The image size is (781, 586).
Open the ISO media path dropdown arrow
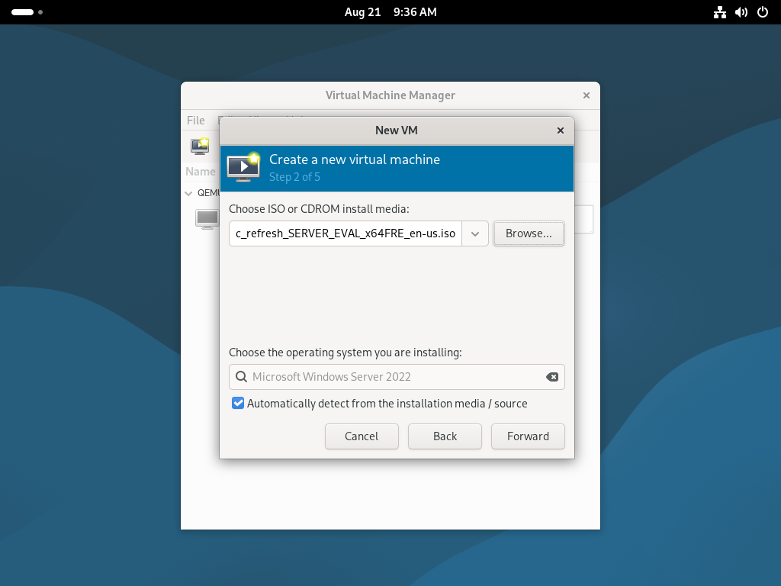click(475, 233)
